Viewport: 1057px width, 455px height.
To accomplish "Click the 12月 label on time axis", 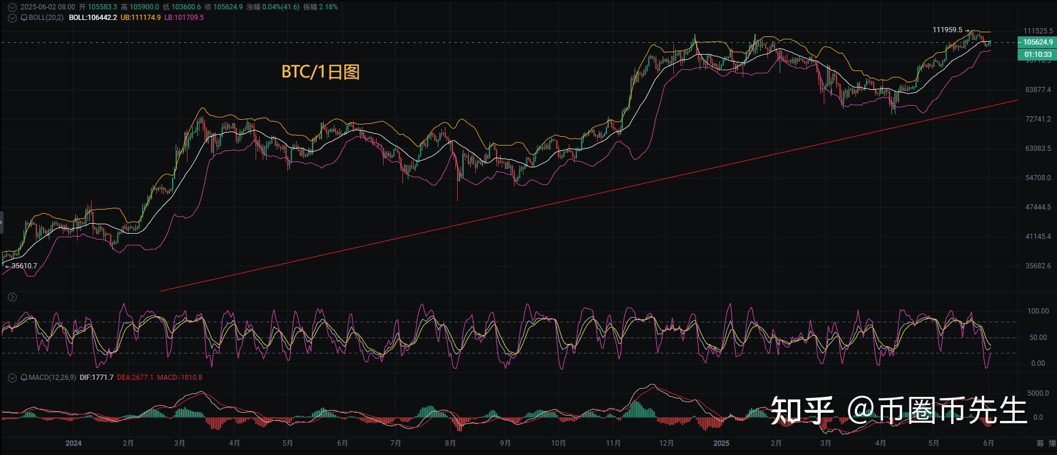I will click(x=666, y=443).
